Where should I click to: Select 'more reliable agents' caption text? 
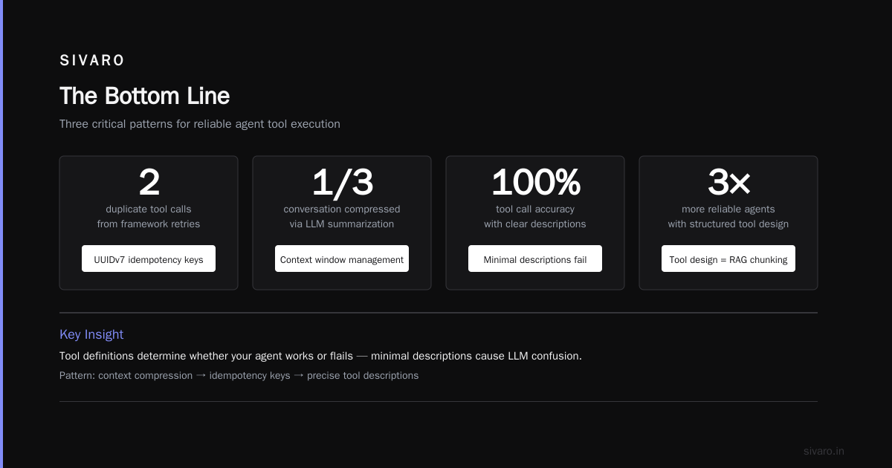(x=728, y=209)
